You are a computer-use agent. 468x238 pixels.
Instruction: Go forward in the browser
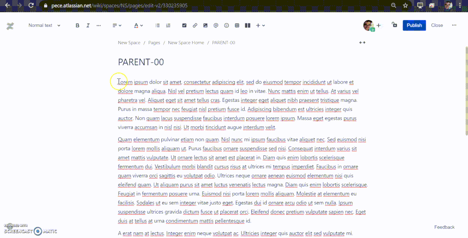[x=19, y=5]
